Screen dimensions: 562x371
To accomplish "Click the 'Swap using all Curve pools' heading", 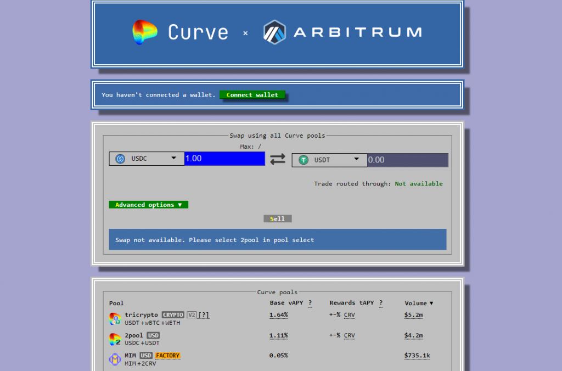I will 277,136.
